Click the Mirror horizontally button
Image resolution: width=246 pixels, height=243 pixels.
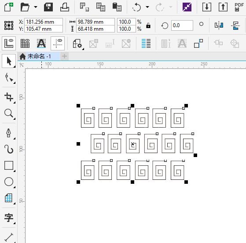click(219, 25)
